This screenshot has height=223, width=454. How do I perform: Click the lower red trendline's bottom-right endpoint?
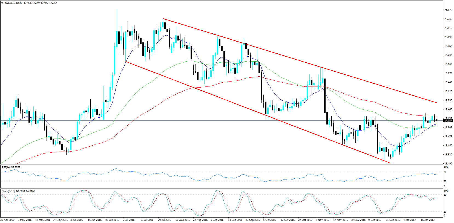click(390, 163)
